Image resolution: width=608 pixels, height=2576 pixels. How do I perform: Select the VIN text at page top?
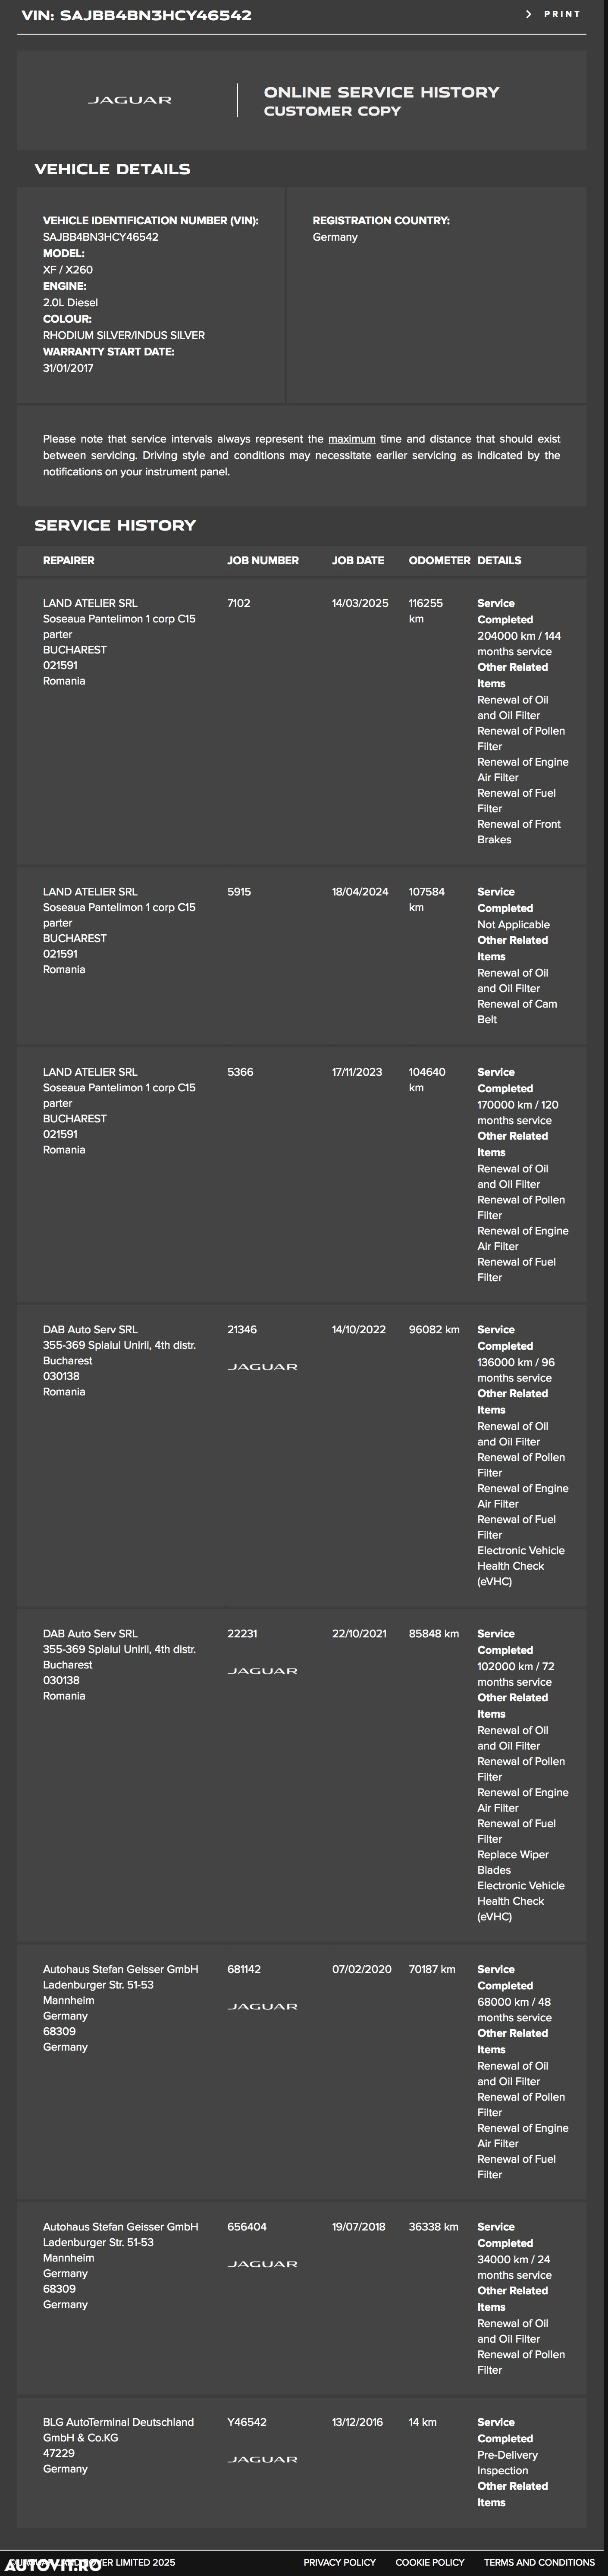coord(137,15)
